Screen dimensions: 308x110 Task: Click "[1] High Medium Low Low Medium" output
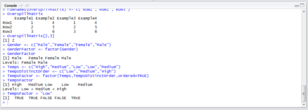47,85
